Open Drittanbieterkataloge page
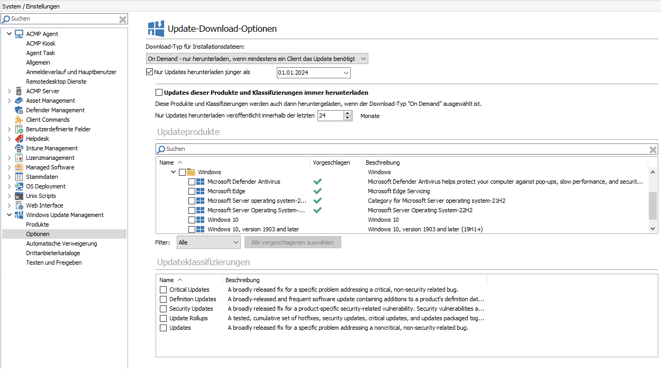This screenshot has height=370, width=662. 53,253
